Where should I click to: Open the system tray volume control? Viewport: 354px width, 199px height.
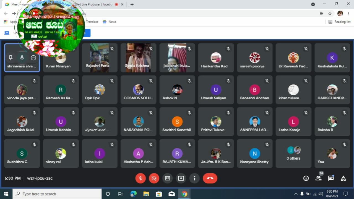321,194
